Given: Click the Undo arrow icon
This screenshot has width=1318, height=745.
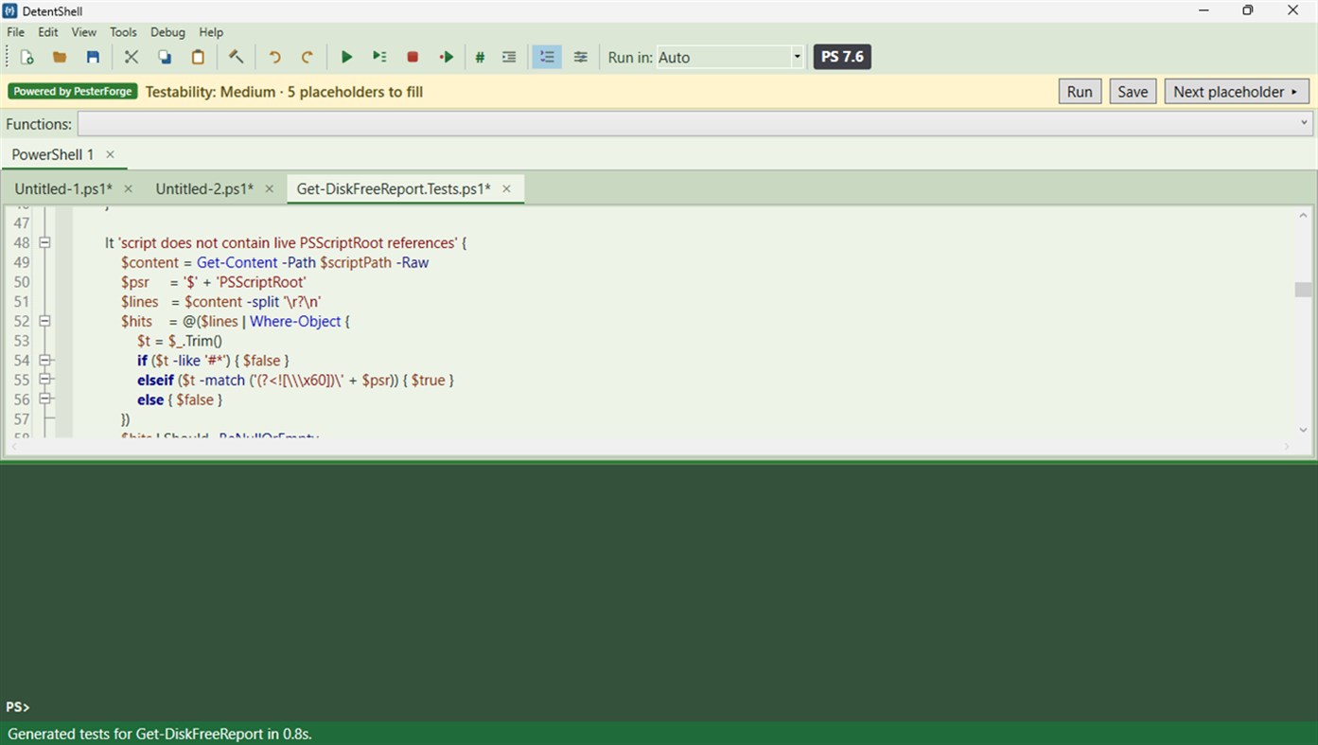Looking at the screenshot, I should click(x=274, y=57).
